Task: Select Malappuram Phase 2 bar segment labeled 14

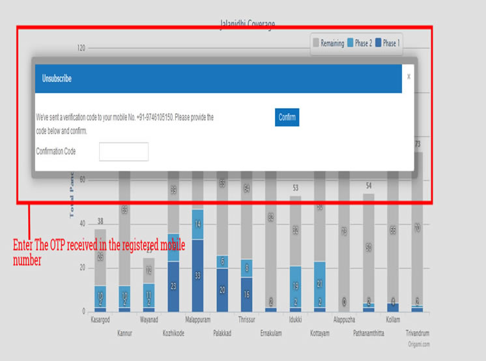Action: [x=197, y=224]
